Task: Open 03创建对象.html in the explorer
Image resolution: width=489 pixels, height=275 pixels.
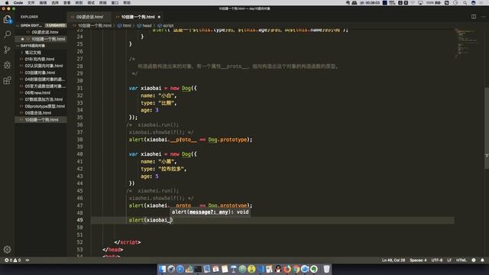Action: tap(40, 73)
